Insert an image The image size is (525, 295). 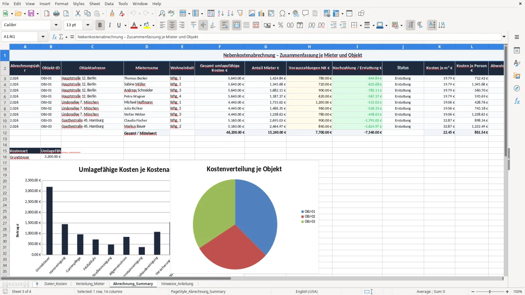click(252, 14)
